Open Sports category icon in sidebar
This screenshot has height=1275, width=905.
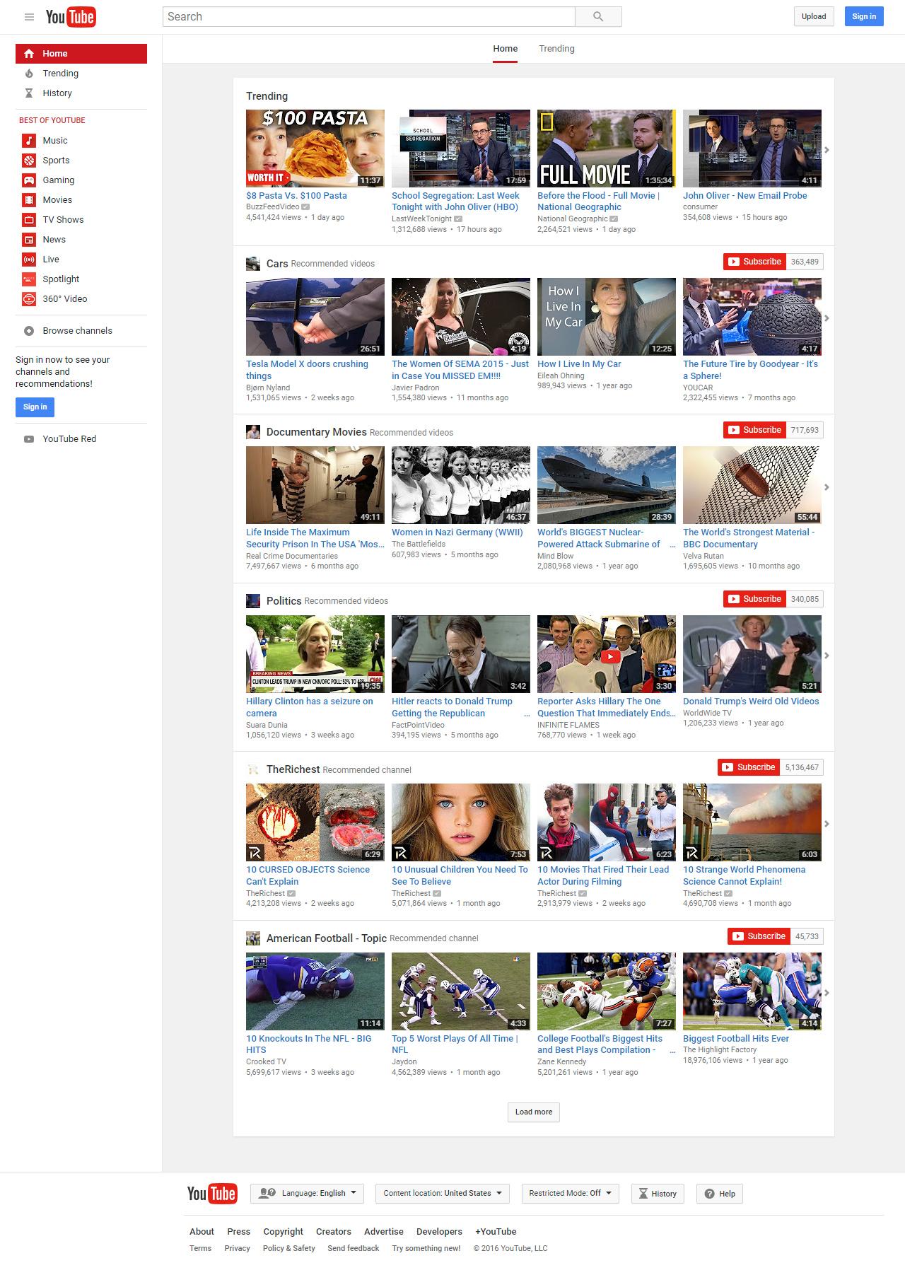(28, 160)
